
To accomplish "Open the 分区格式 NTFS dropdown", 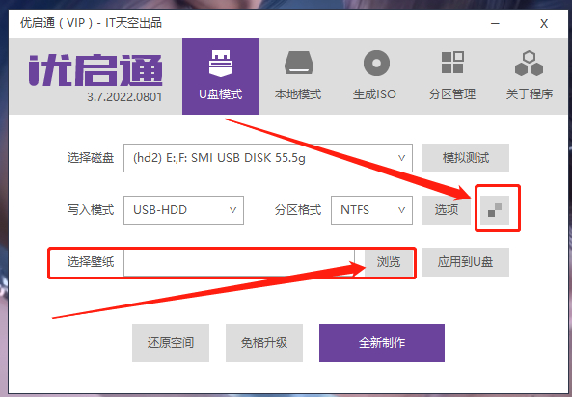I will click(x=371, y=210).
